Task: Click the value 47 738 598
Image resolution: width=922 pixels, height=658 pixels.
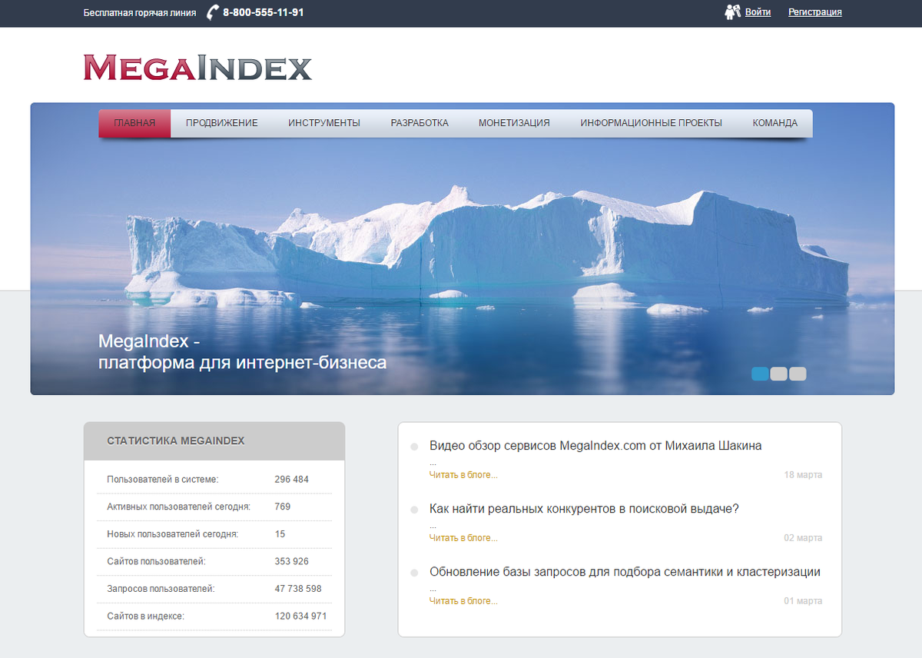Action: tap(298, 589)
